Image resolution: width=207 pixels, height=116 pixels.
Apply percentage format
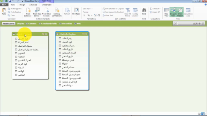click(88, 15)
